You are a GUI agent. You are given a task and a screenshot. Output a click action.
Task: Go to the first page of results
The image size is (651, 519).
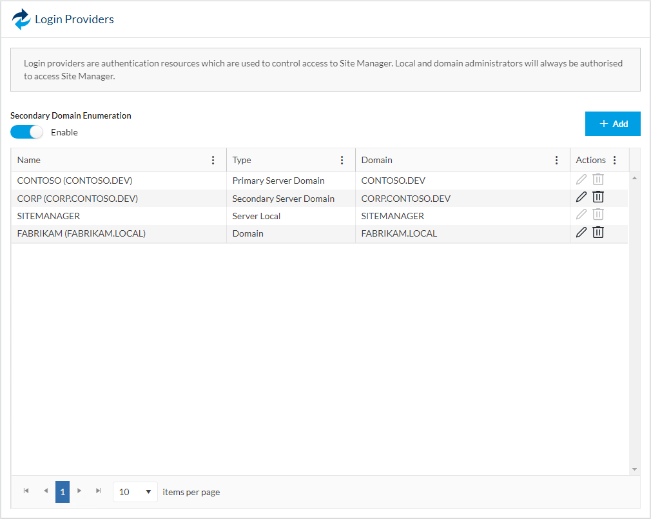(26, 491)
